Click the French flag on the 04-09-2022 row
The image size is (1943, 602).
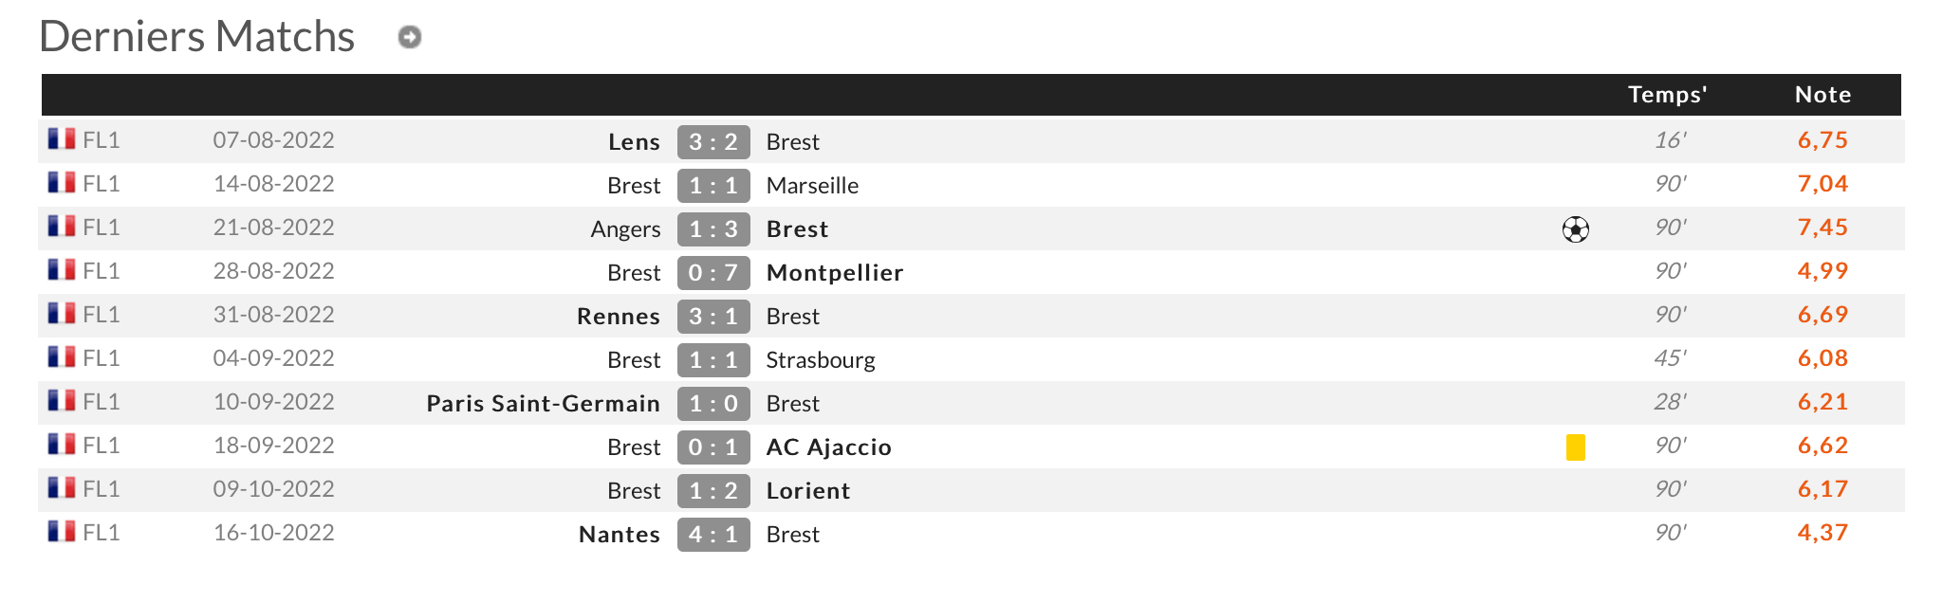[x=62, y=357]
